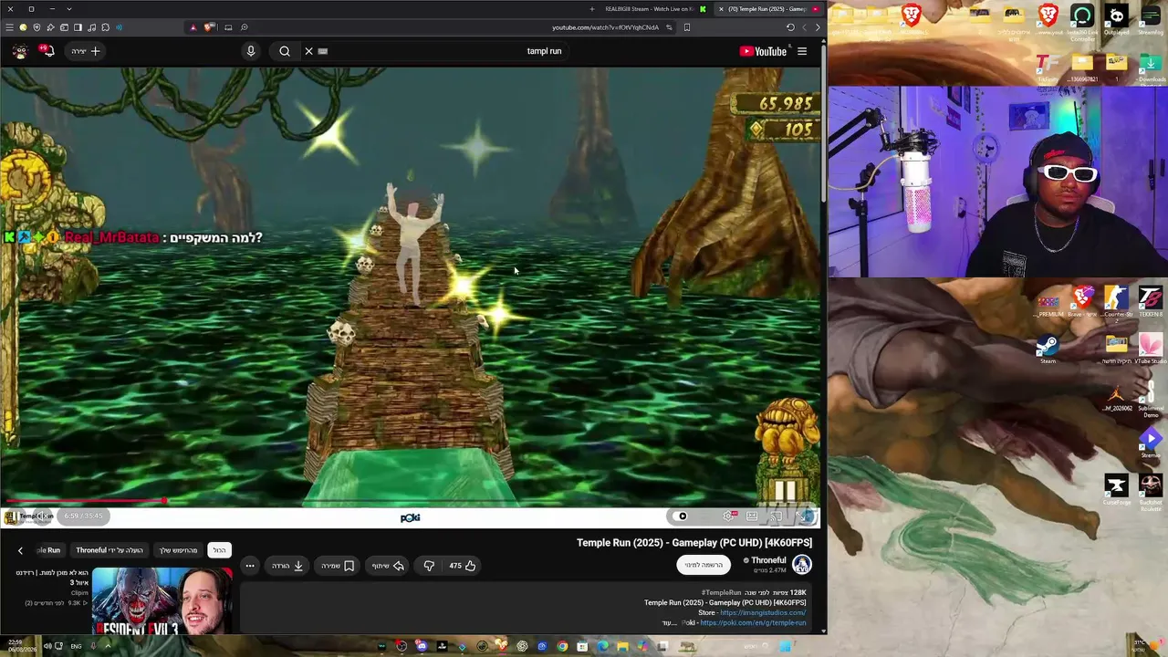The width and height of the screenshot is (1168, 657).
Task: Switch the ENG input language in taskbar
Action: click(76, 646)
